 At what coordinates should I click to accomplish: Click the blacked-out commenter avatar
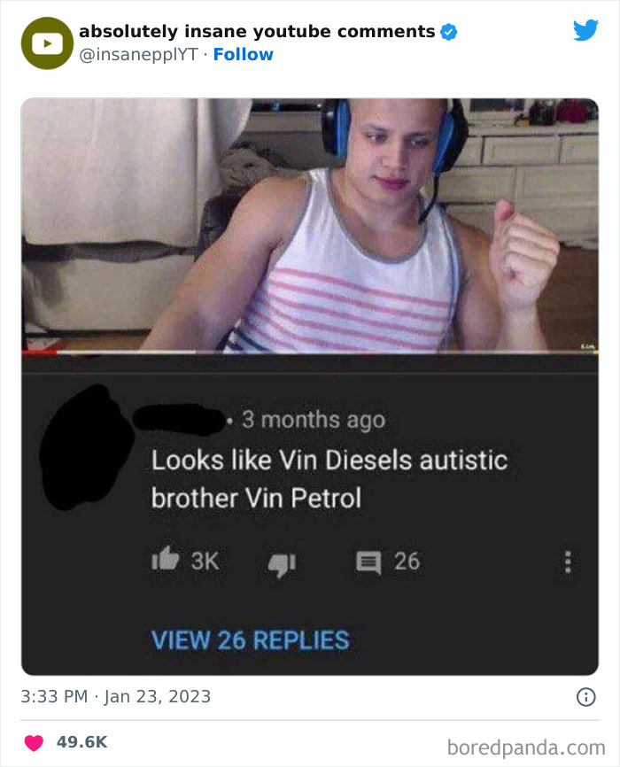tap(86, 447)
